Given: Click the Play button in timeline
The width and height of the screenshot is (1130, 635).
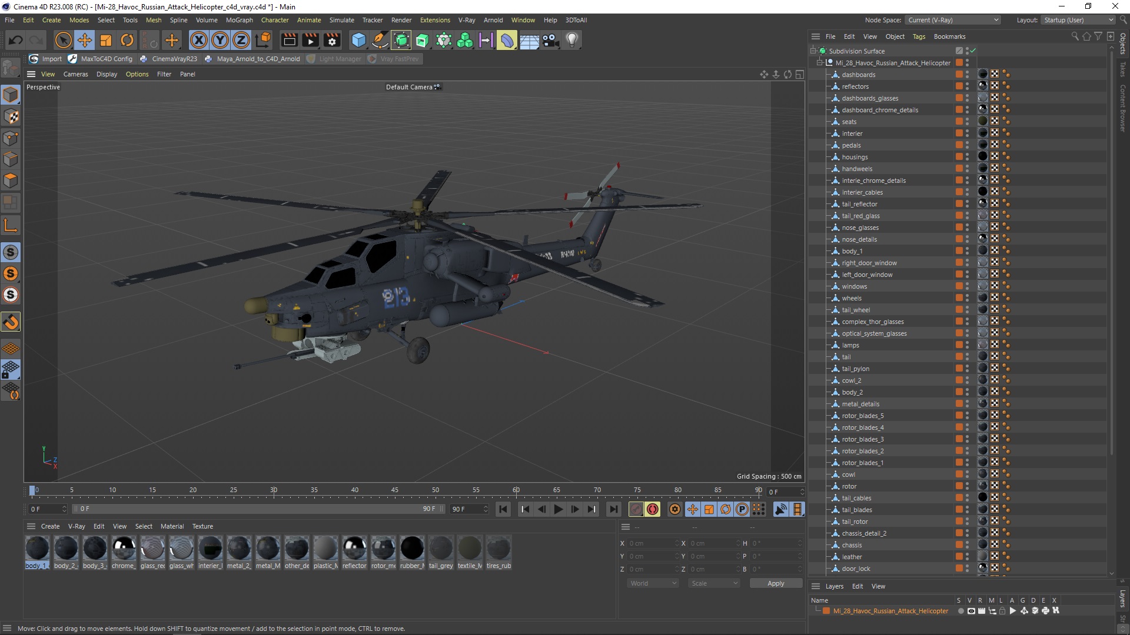Looking at the screenshot, I should click(x=557, y=509).
